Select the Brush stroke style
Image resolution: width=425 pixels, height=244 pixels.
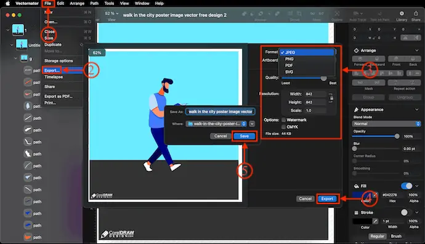pyautogui.click(x=396, y=236)
